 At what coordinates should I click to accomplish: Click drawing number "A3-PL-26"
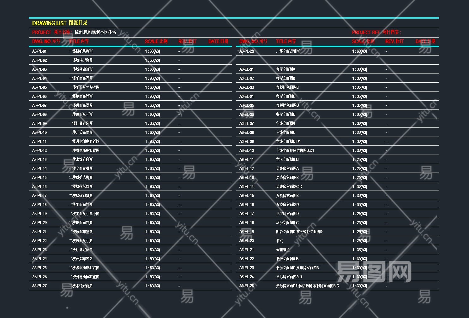(39, 277)
